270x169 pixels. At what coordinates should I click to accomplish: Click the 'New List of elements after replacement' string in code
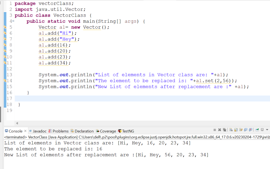point(163,87)
